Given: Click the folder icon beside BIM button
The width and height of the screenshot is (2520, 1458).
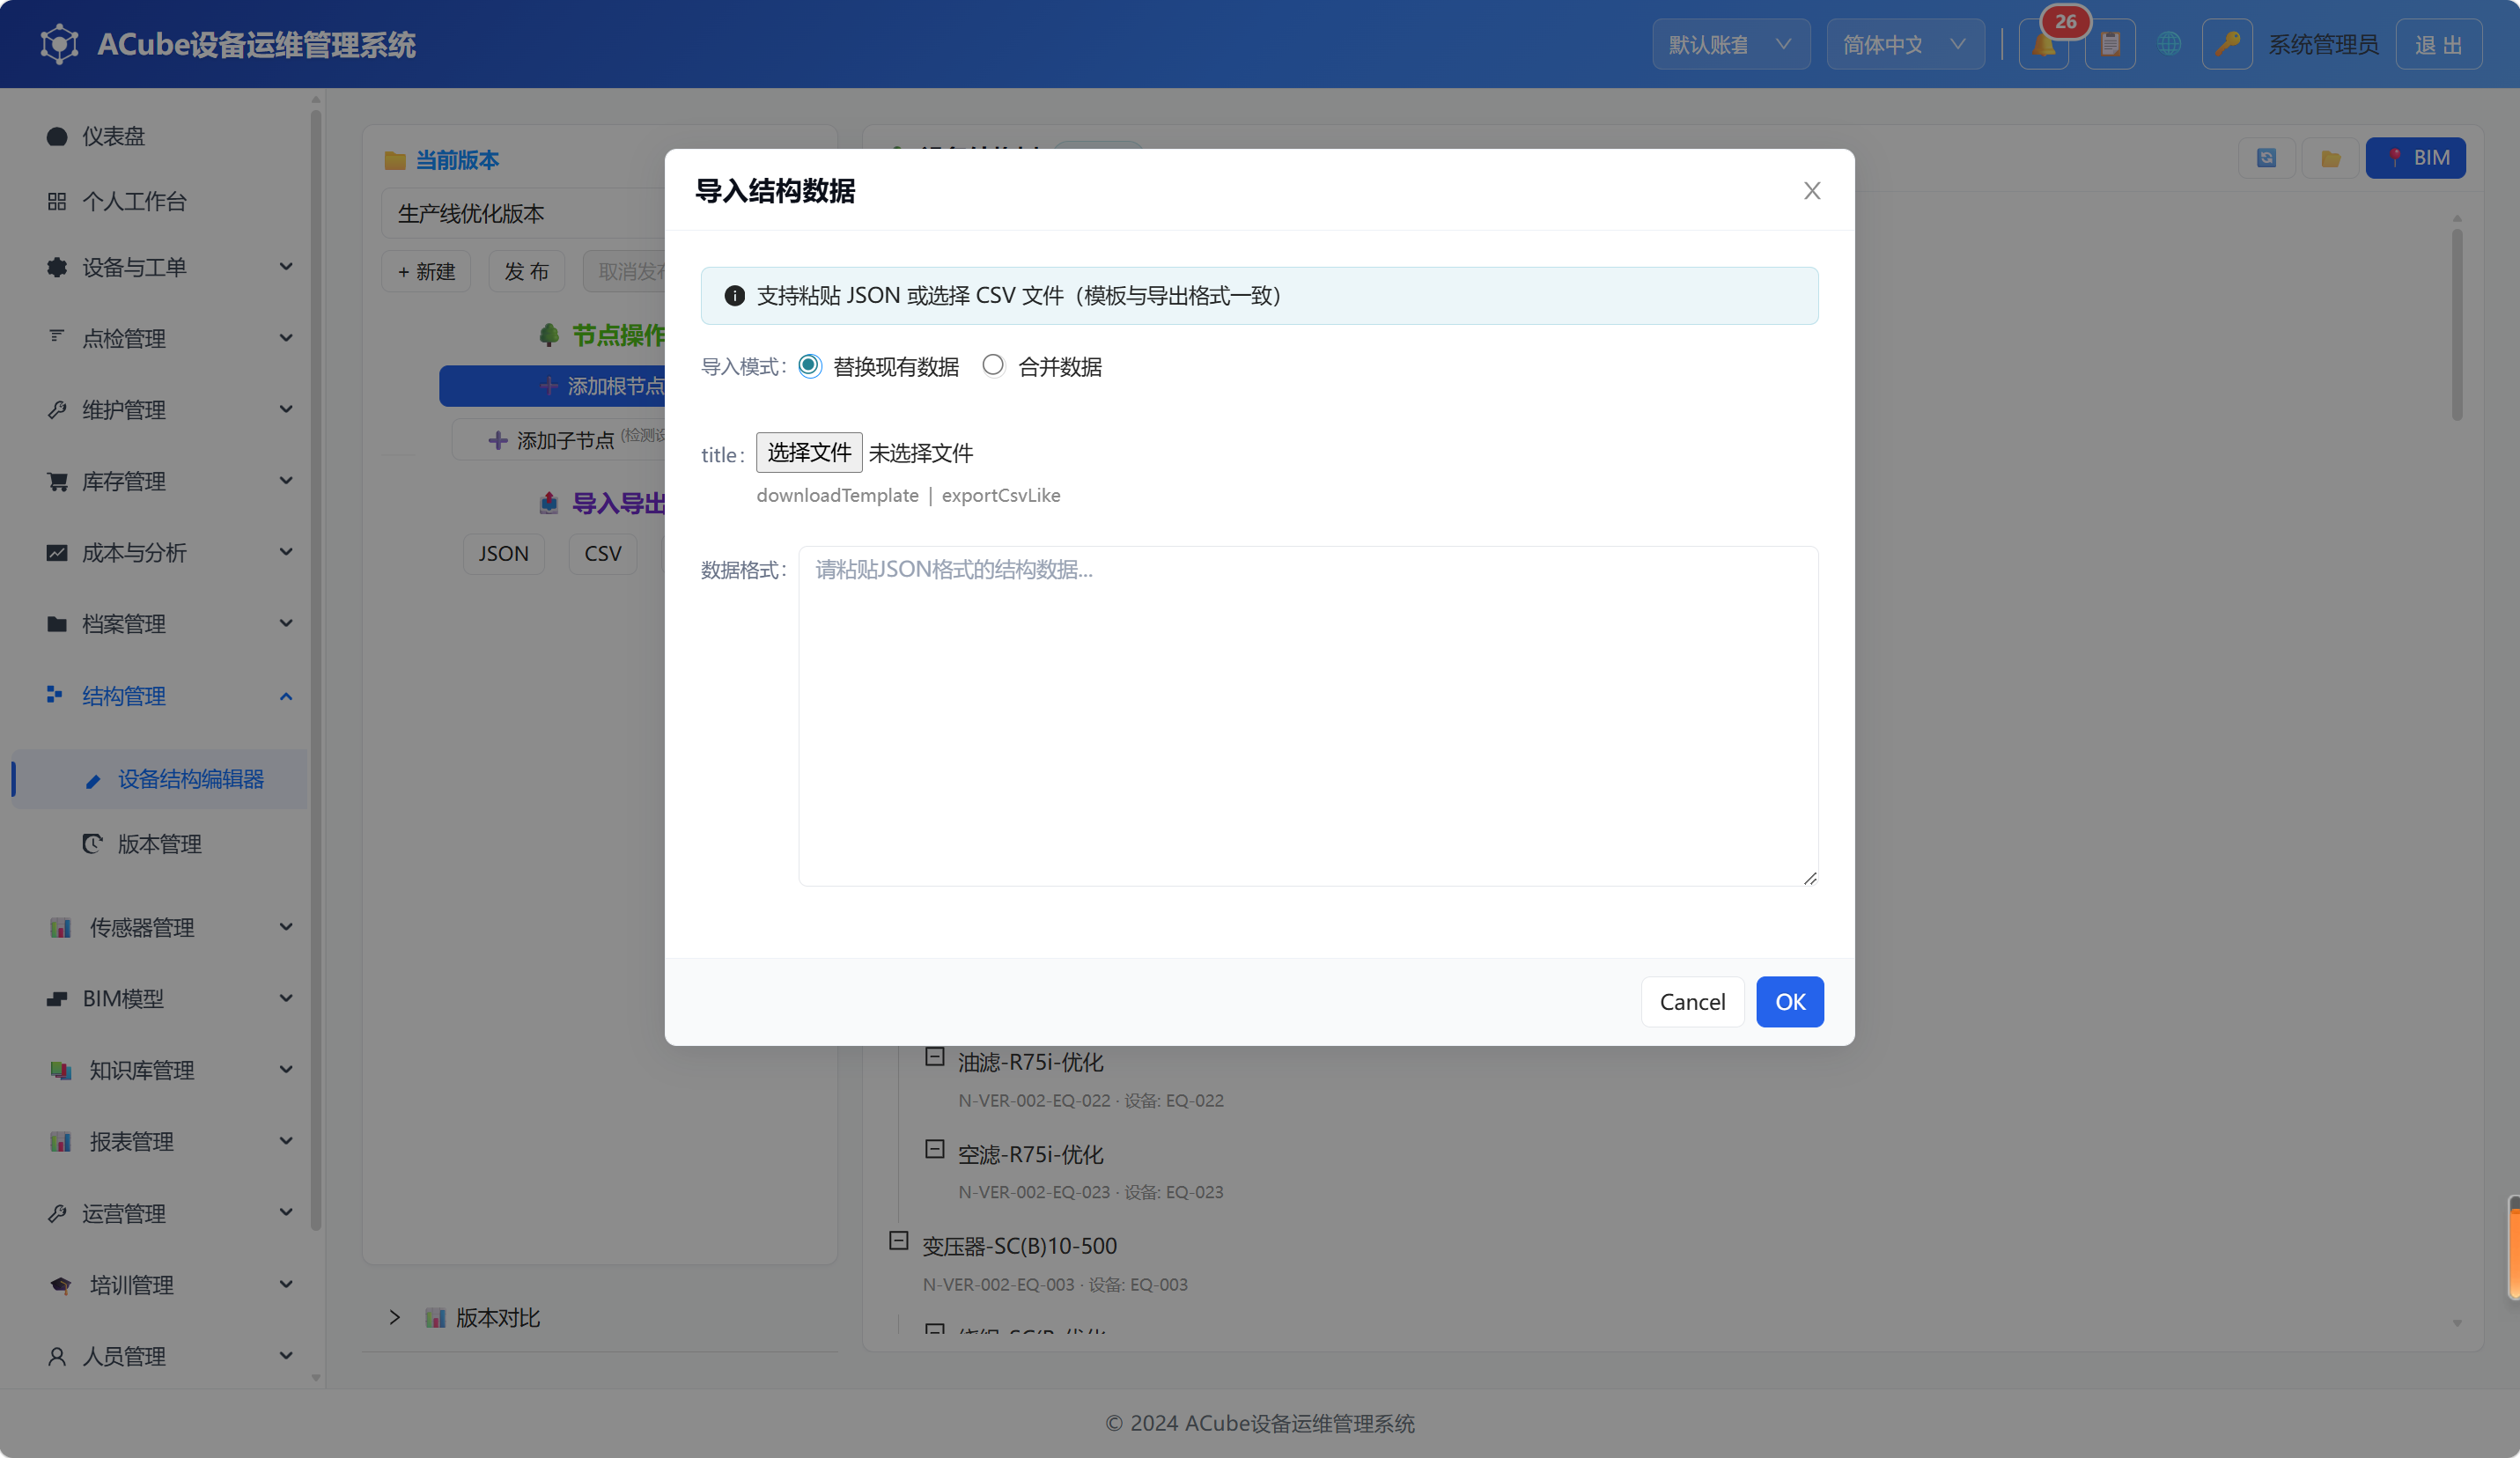Looking at the screenshot, I should point(2331,158).
